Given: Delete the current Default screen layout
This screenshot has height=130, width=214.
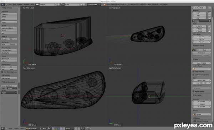Looking at the screenshot, I should pyautogui.click(x=58, y=5).
